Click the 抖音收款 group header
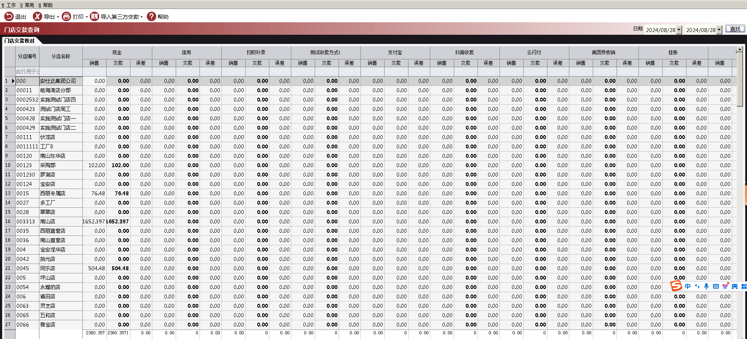Viewport: 747px width, 339px height. pyautogui.click(x=465, y=52)
